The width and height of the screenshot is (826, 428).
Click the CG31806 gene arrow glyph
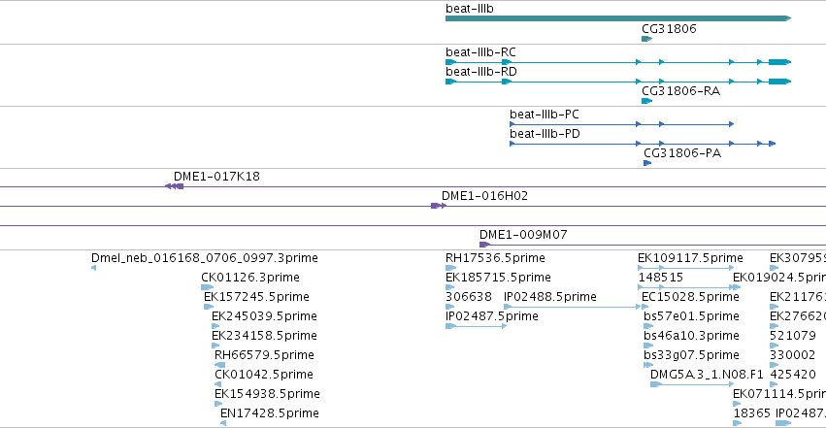click(x=646, y=39)
